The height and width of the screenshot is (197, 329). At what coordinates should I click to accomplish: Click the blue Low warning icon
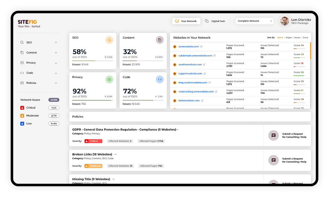pos(22,124)
